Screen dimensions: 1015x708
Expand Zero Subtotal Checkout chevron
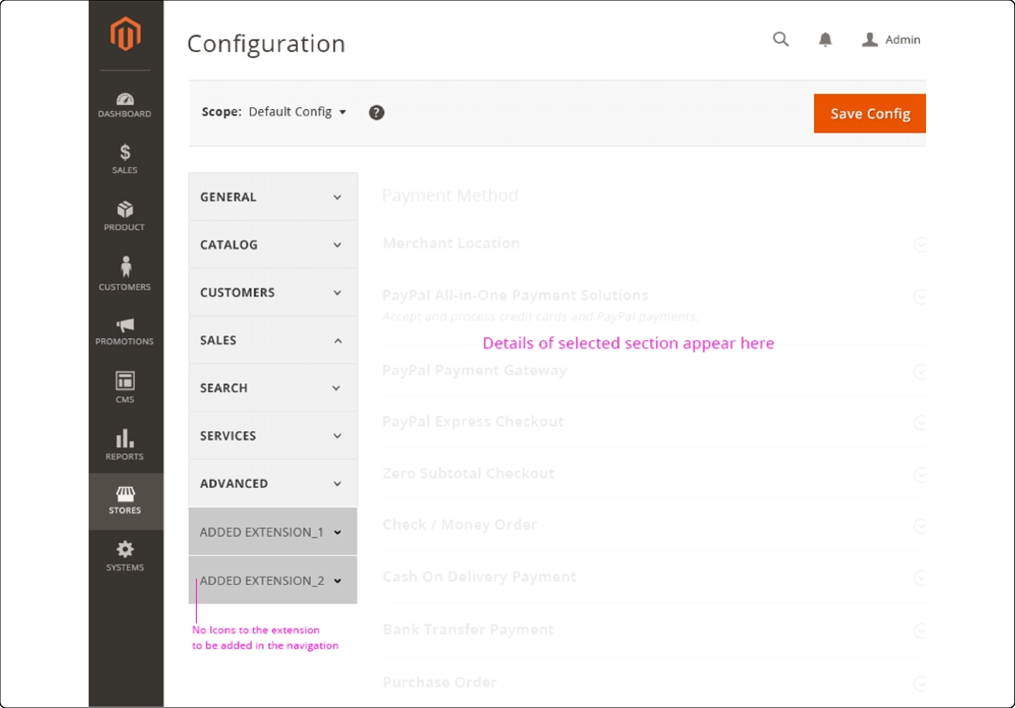coord(920,475)
